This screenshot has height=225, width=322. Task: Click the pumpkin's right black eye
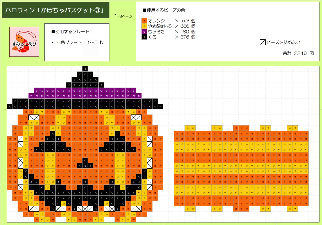(x=118, y=144)
